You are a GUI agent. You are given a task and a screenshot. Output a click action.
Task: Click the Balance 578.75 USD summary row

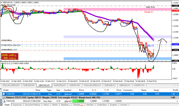(x=91, y=97)
